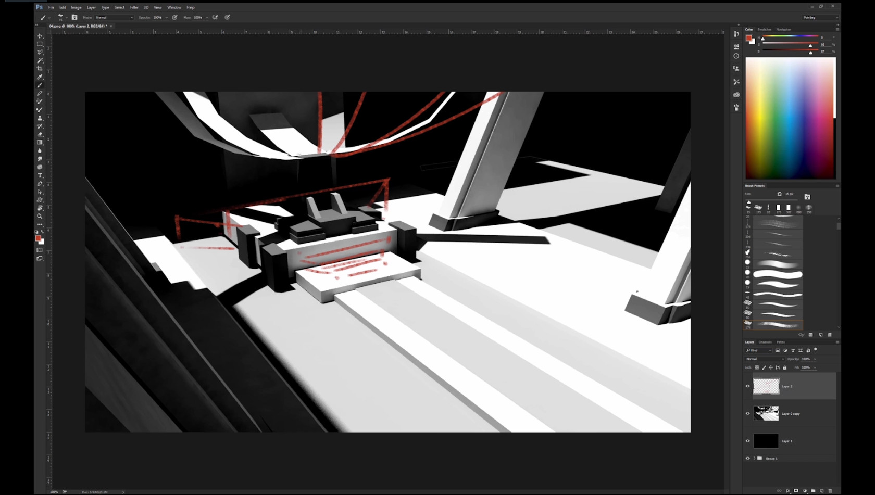Select the Move tool

40,36
